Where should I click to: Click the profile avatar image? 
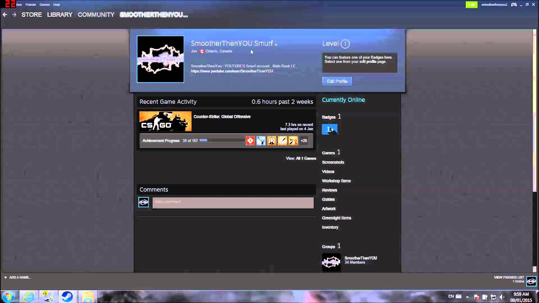(x=160, y=59)
